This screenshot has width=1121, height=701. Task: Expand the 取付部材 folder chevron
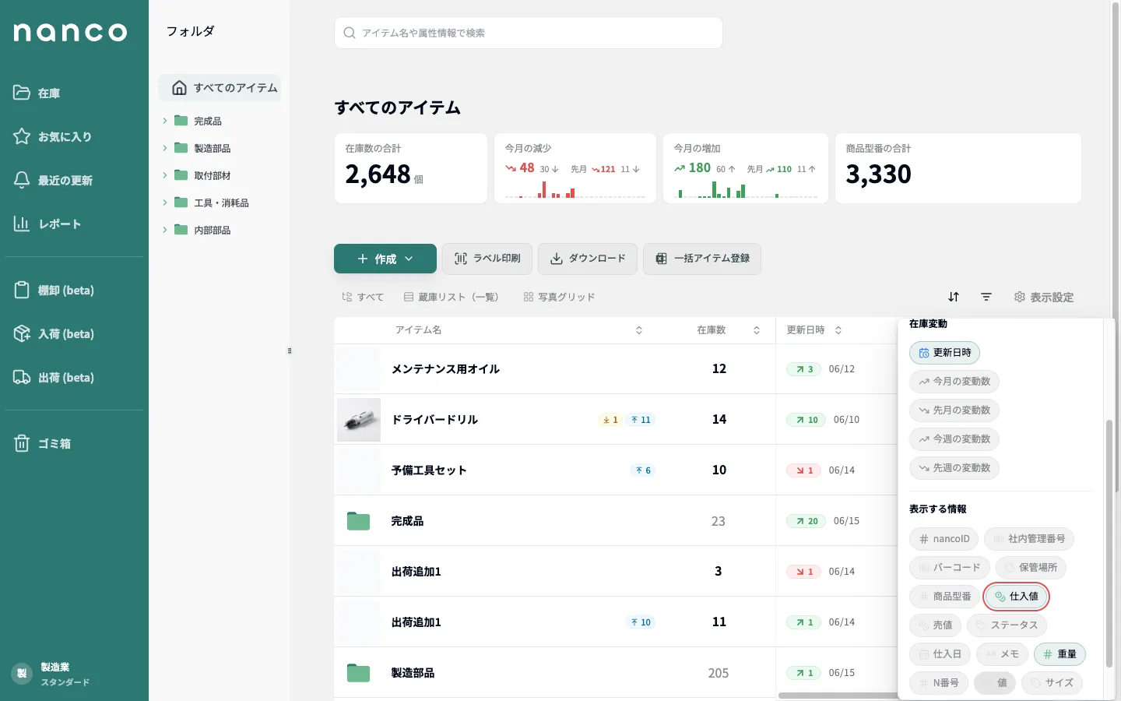pyautogui.click(x=165, y=175)
